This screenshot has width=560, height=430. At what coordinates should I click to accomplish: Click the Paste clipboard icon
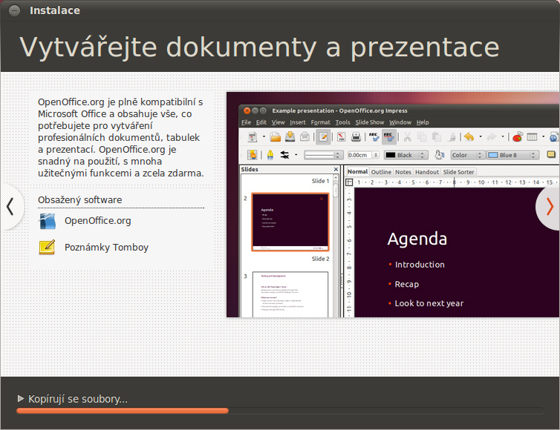point(437,136)
